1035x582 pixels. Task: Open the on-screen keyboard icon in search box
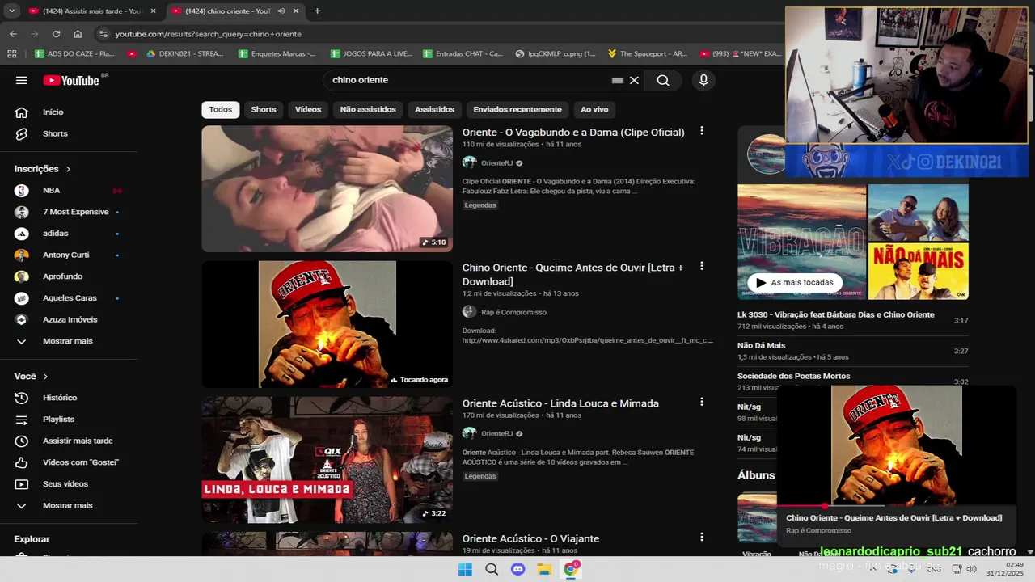pos(618,80)
